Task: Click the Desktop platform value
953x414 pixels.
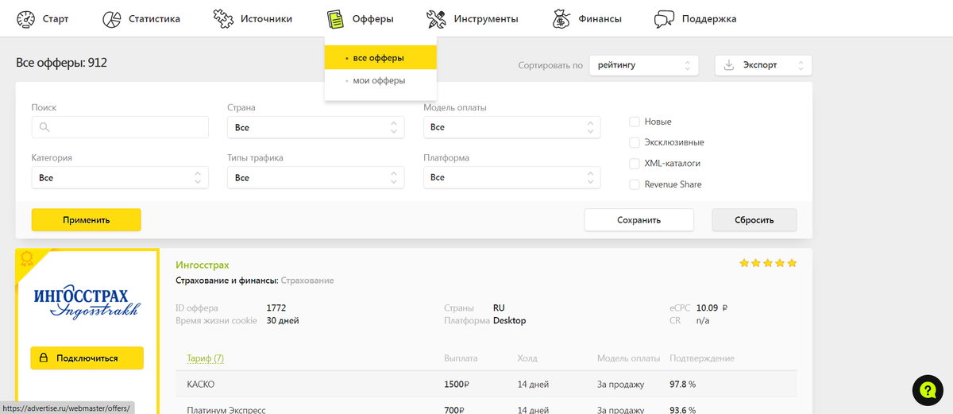Action: (509, 321)
